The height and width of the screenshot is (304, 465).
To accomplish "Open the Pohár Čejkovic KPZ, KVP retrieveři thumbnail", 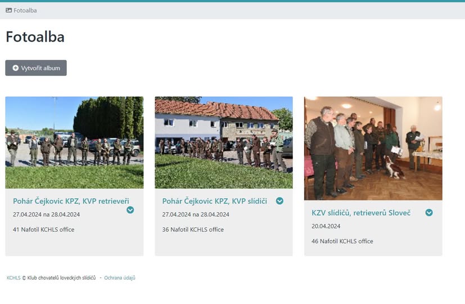I will point(74,142).
